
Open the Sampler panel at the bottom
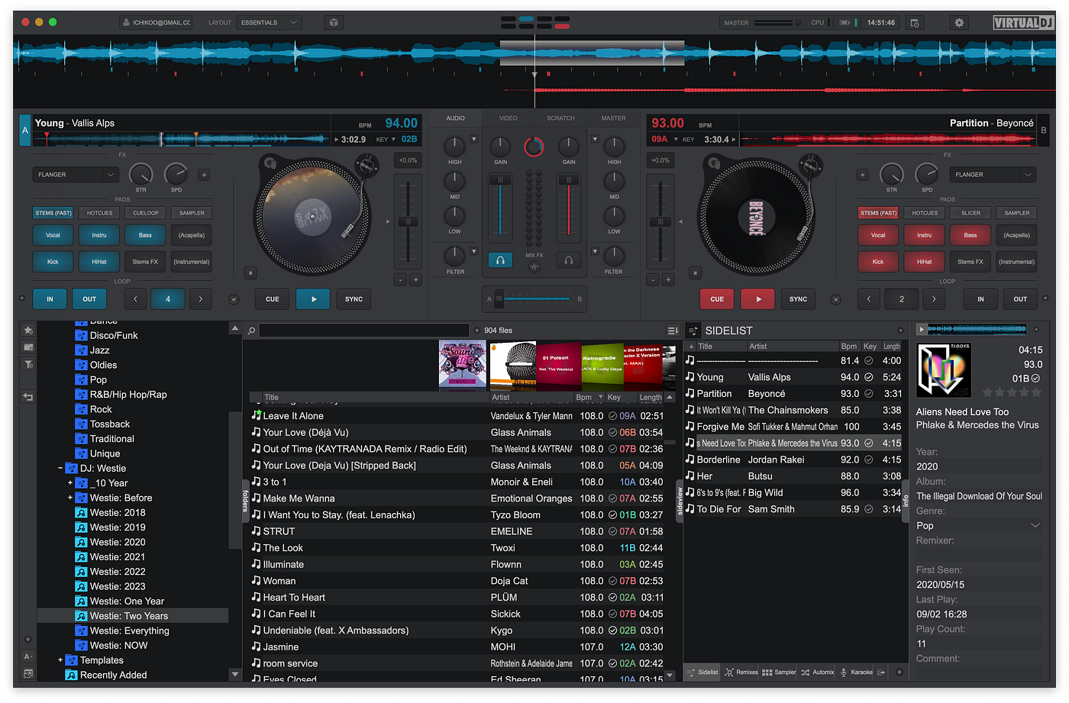(x=780, y=672)
